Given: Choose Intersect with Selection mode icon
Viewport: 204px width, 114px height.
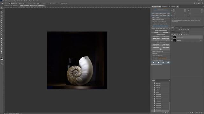Looking at the screenshot, I should [x=16, y=3].
